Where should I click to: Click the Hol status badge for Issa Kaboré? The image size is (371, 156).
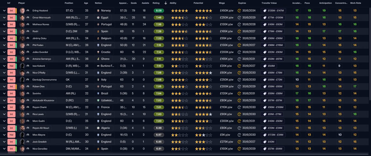[x=11, y=66]
